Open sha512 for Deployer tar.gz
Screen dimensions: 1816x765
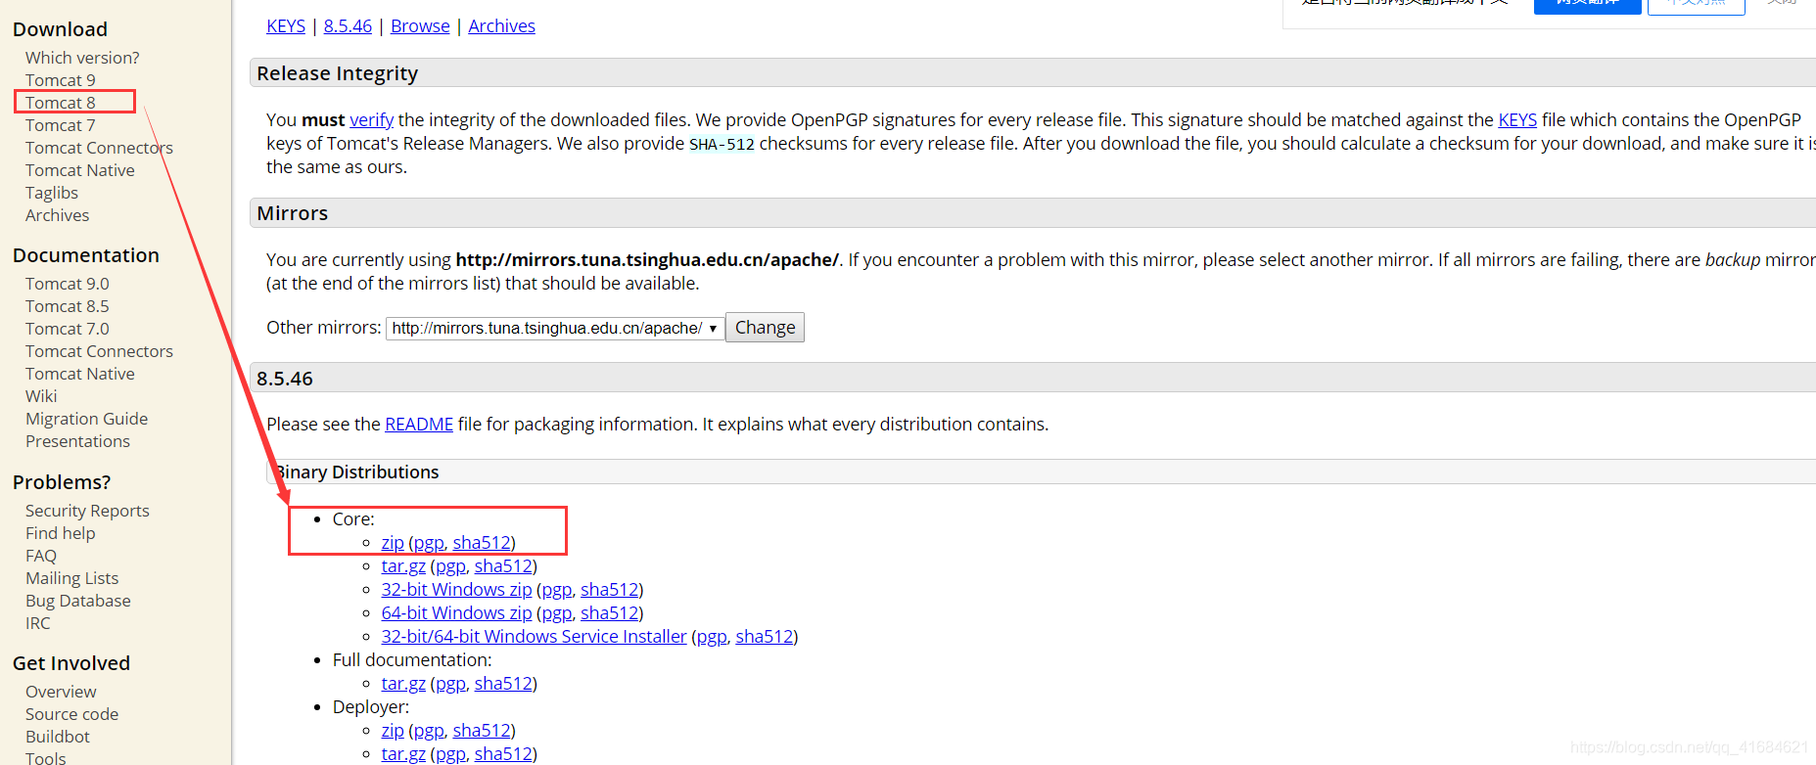(x=503, y=754)
